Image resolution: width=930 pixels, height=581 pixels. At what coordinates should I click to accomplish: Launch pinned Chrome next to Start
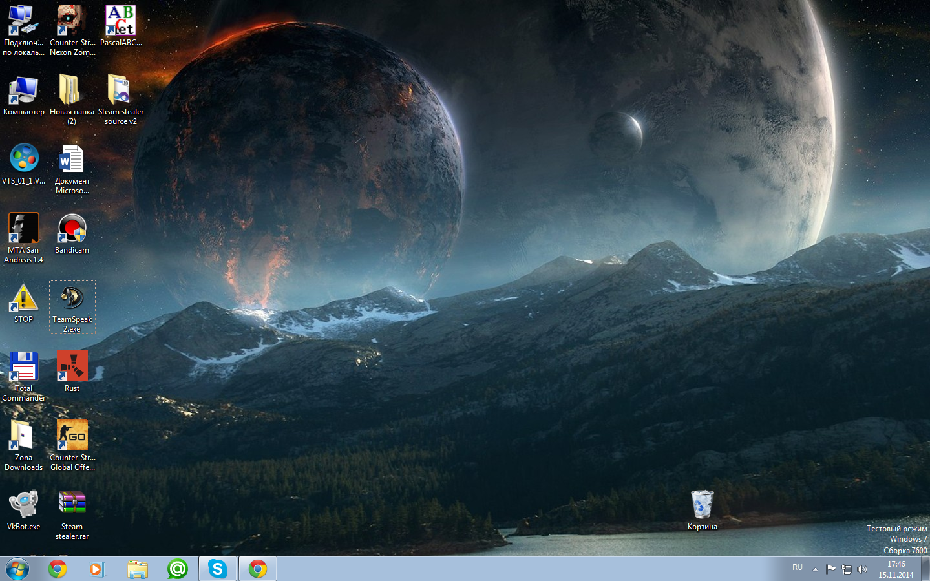click(58, 569)
